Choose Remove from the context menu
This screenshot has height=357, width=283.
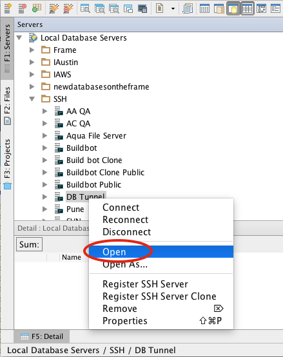(161, 309)
